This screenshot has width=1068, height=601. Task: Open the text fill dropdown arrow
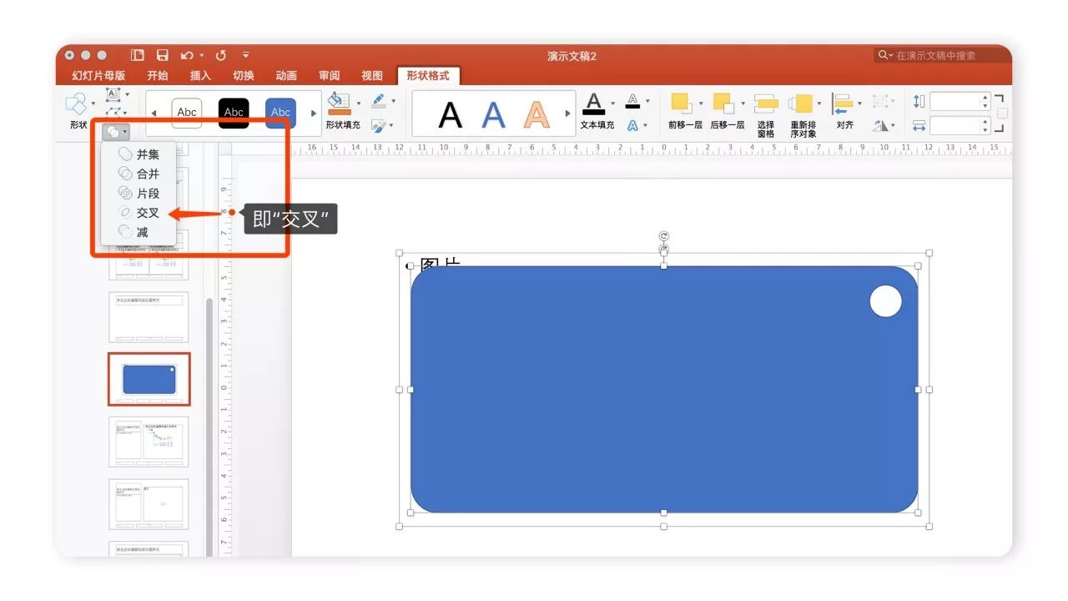tap(612, 104)
